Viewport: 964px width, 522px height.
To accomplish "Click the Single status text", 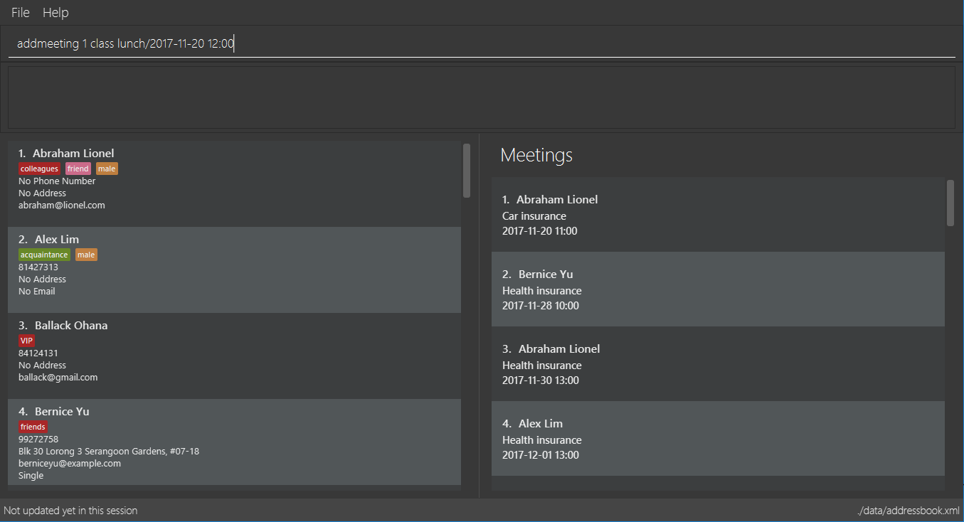I will [31, 476].
